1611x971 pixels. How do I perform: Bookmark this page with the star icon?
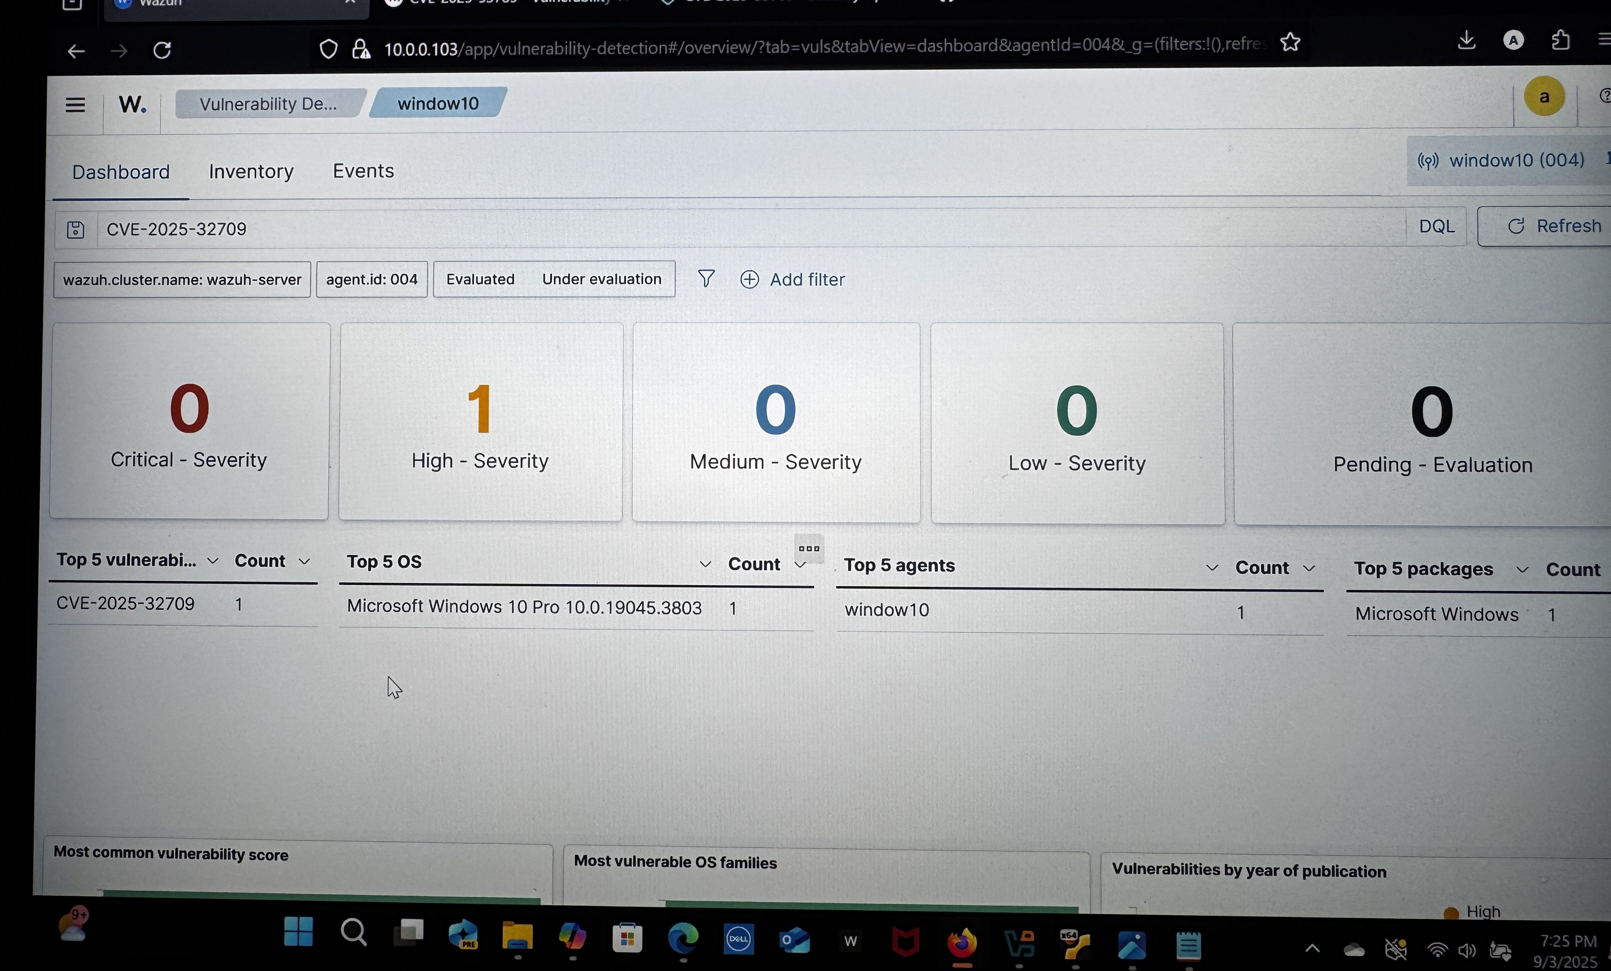coord(1290,42)
